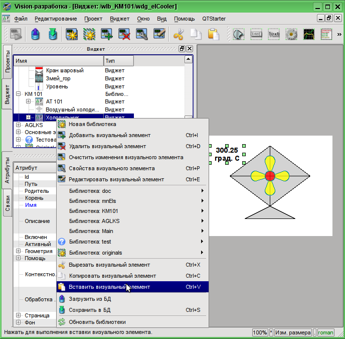Screen dimensions: 345x339
Task: Switch to the Связи side tab
Action: click(7, 203)
